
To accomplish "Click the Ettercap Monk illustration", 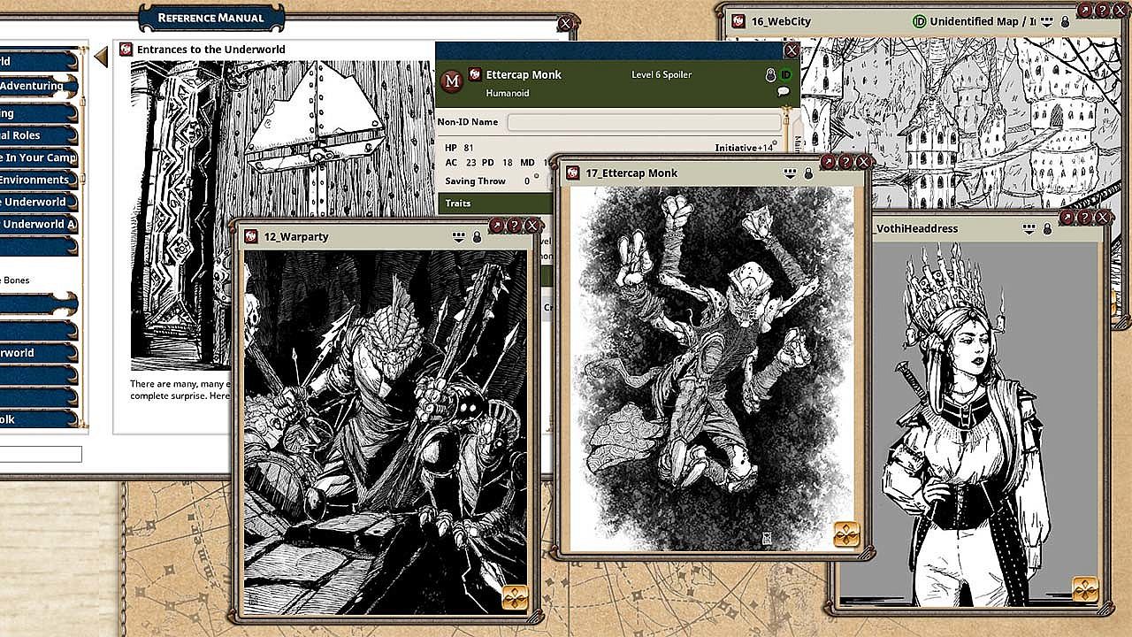I will (x=712, y=367).
